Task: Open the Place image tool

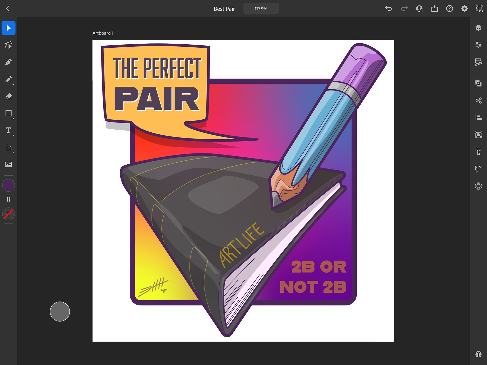Action: [x=9, y=165]
